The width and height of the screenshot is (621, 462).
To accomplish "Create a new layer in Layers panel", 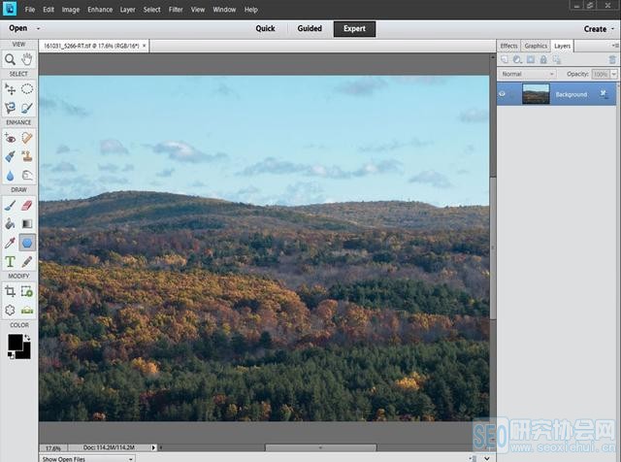I will coord(505,59).
